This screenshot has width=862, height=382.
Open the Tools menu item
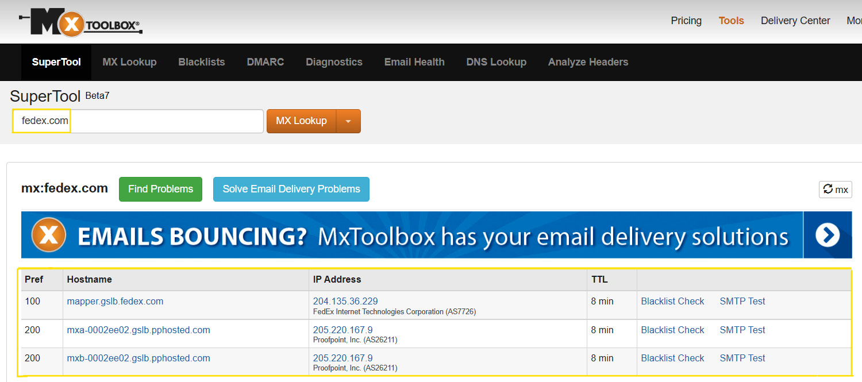pos(731,21)
